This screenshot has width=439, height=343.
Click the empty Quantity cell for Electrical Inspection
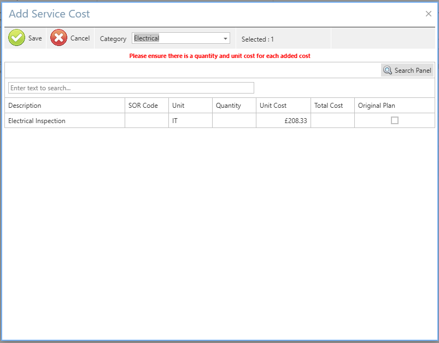pyautogui.click(x=234, y=121)
